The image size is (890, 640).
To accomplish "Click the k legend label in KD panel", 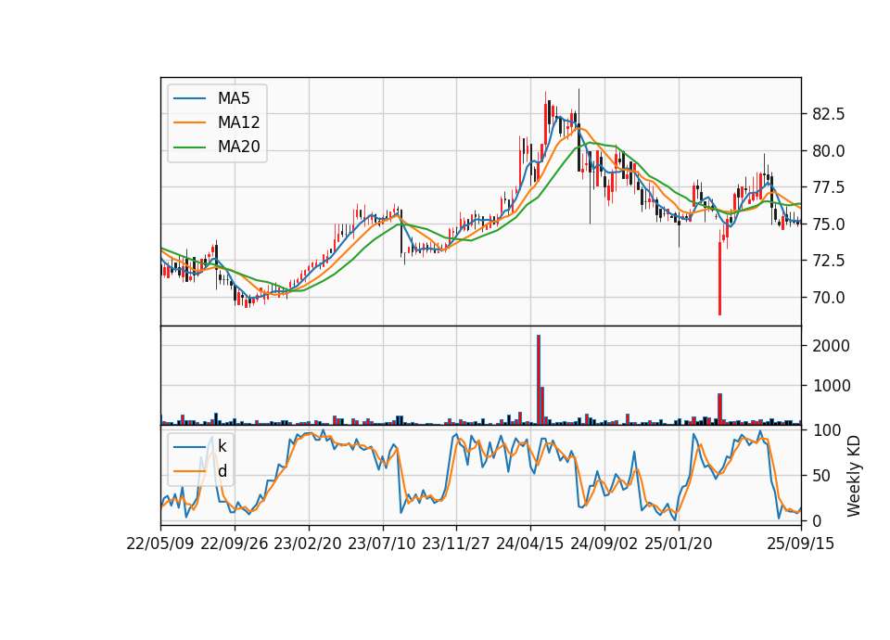I will [222, 447].
